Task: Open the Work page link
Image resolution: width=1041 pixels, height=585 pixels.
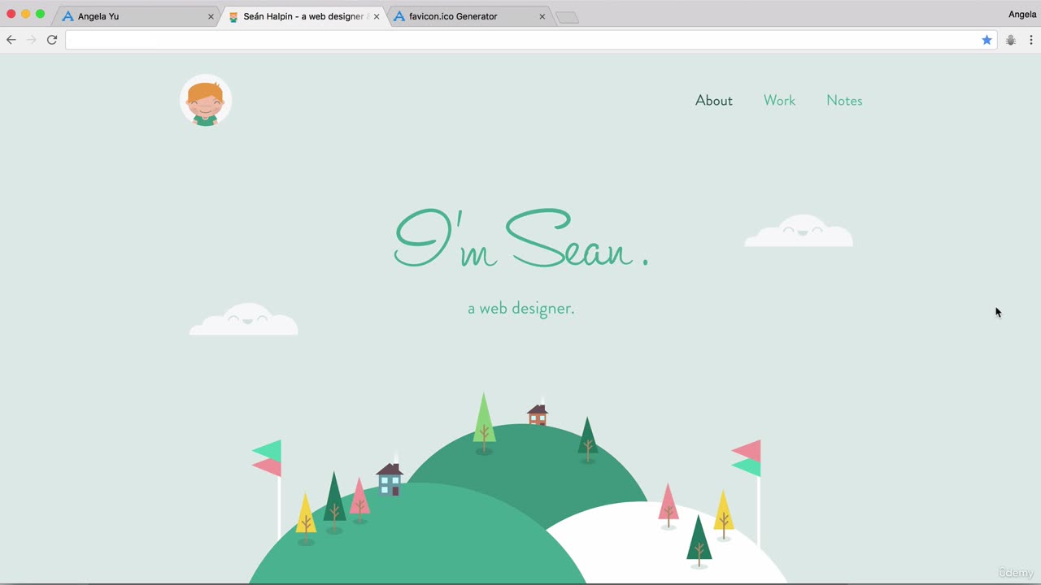Action: [779, 101]
